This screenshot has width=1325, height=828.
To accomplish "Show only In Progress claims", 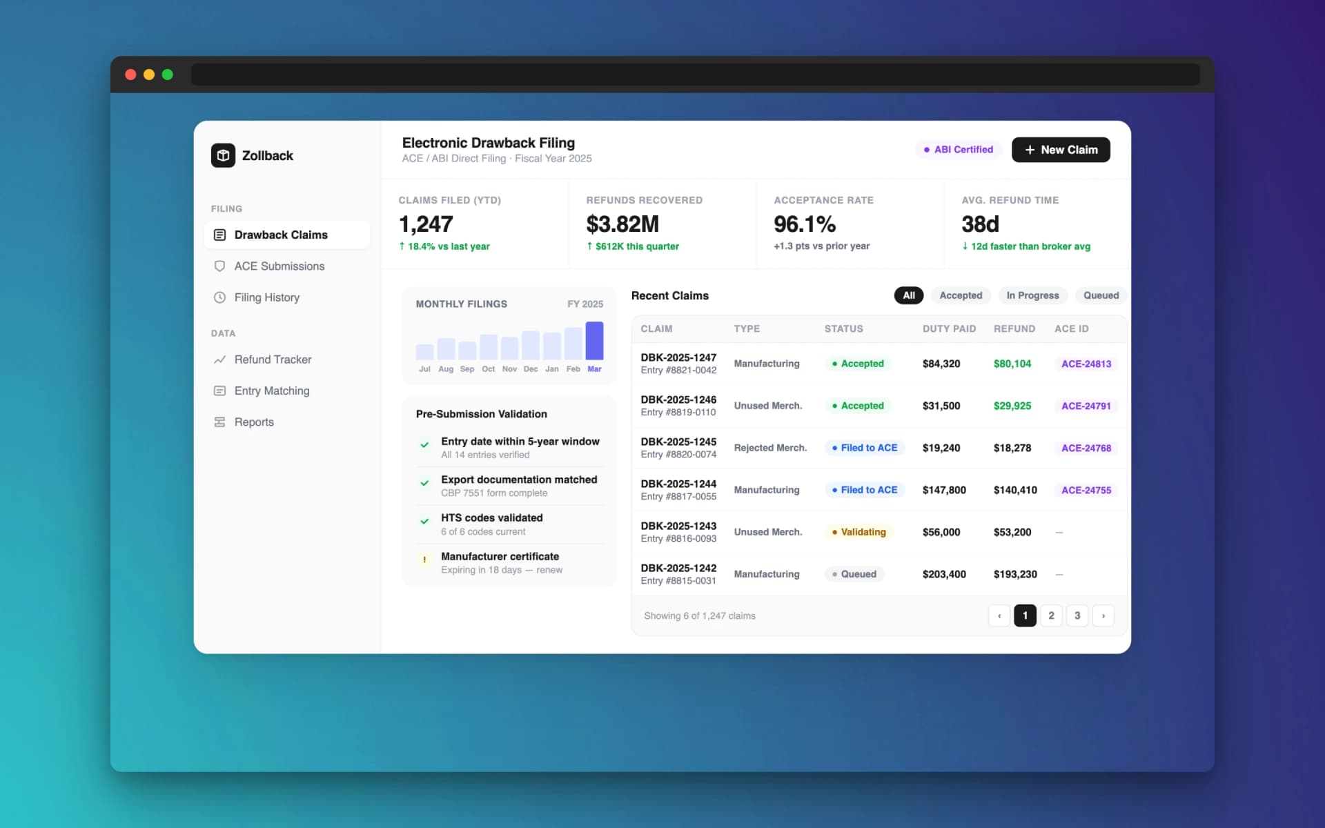I will tap(1032, 295).
